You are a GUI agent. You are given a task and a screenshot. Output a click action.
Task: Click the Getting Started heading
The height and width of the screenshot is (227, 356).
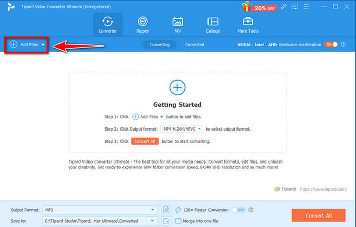[177, 105]
